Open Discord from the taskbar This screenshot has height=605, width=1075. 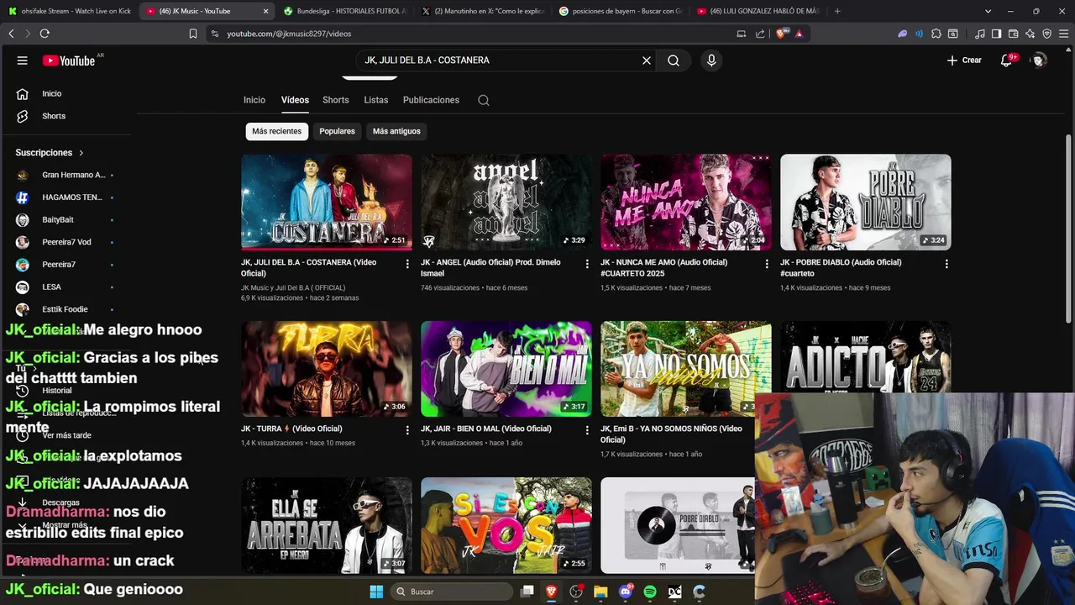[x=625, y=592]
